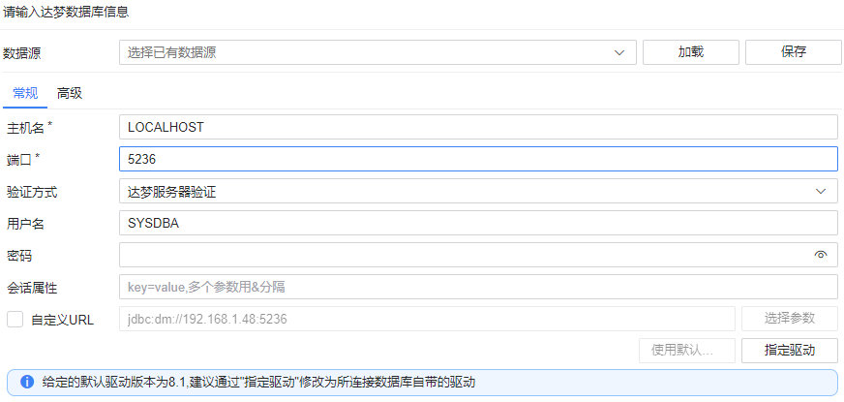
Task: Click the 数据源 label
Action: pos(22,53)
